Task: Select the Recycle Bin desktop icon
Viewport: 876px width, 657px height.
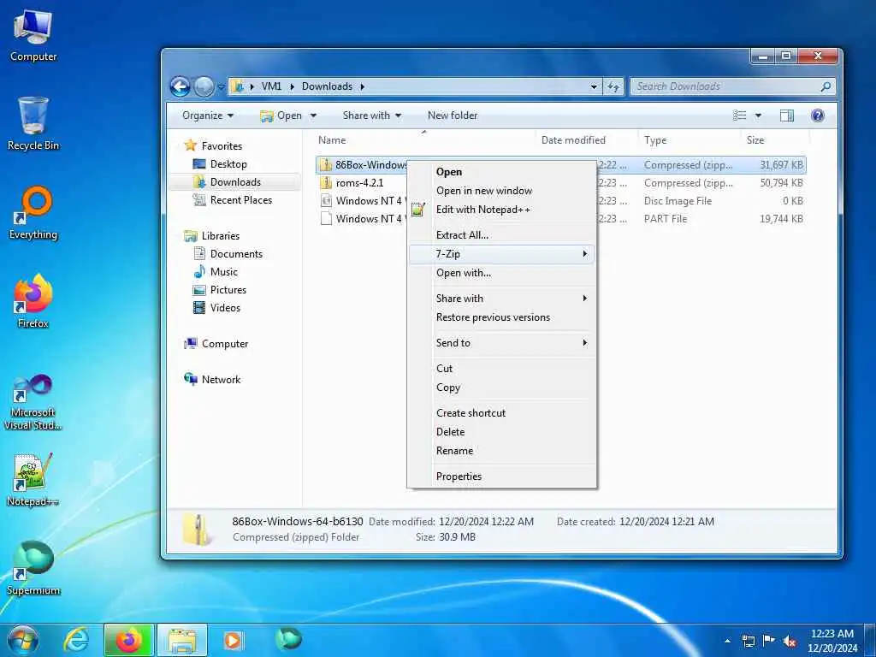Action: point(33,124)
